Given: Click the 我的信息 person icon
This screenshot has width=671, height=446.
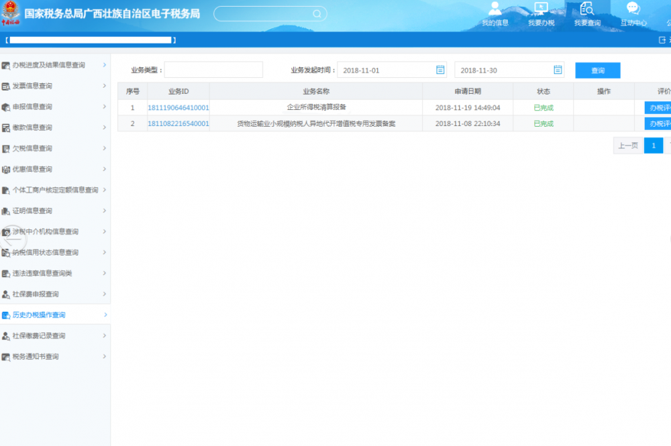Looking at the screenshot, I should tap(495, 9).
